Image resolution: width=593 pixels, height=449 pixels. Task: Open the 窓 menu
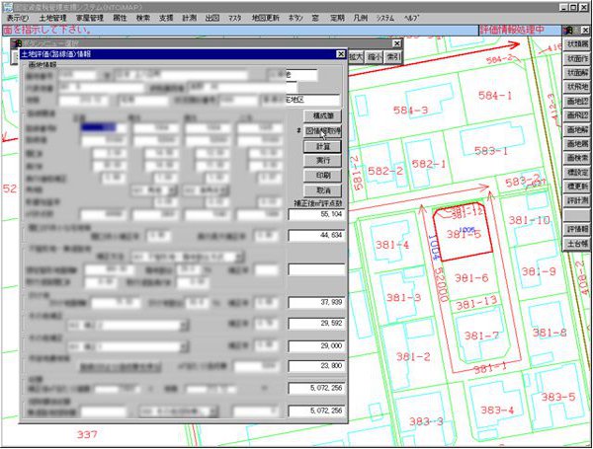[x=315, y=18]
